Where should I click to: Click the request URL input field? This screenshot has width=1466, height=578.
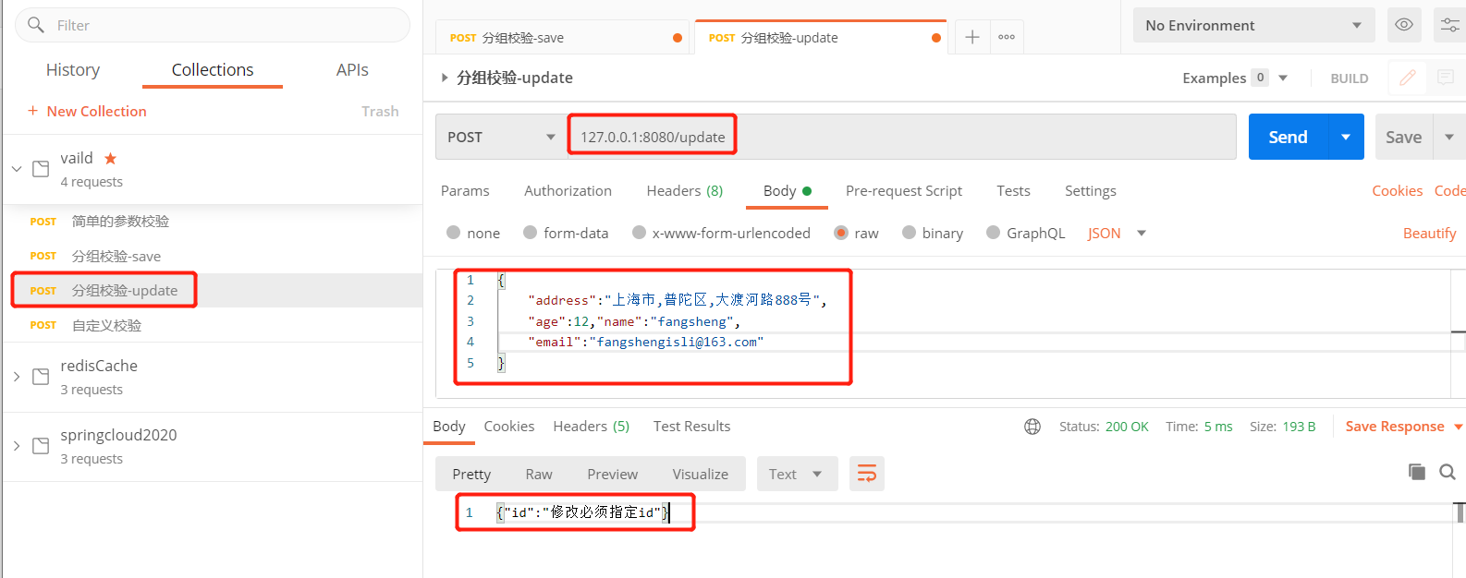(902, 137)
